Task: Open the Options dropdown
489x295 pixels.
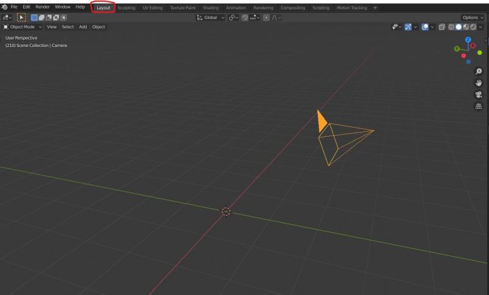Action: (472, 18)
